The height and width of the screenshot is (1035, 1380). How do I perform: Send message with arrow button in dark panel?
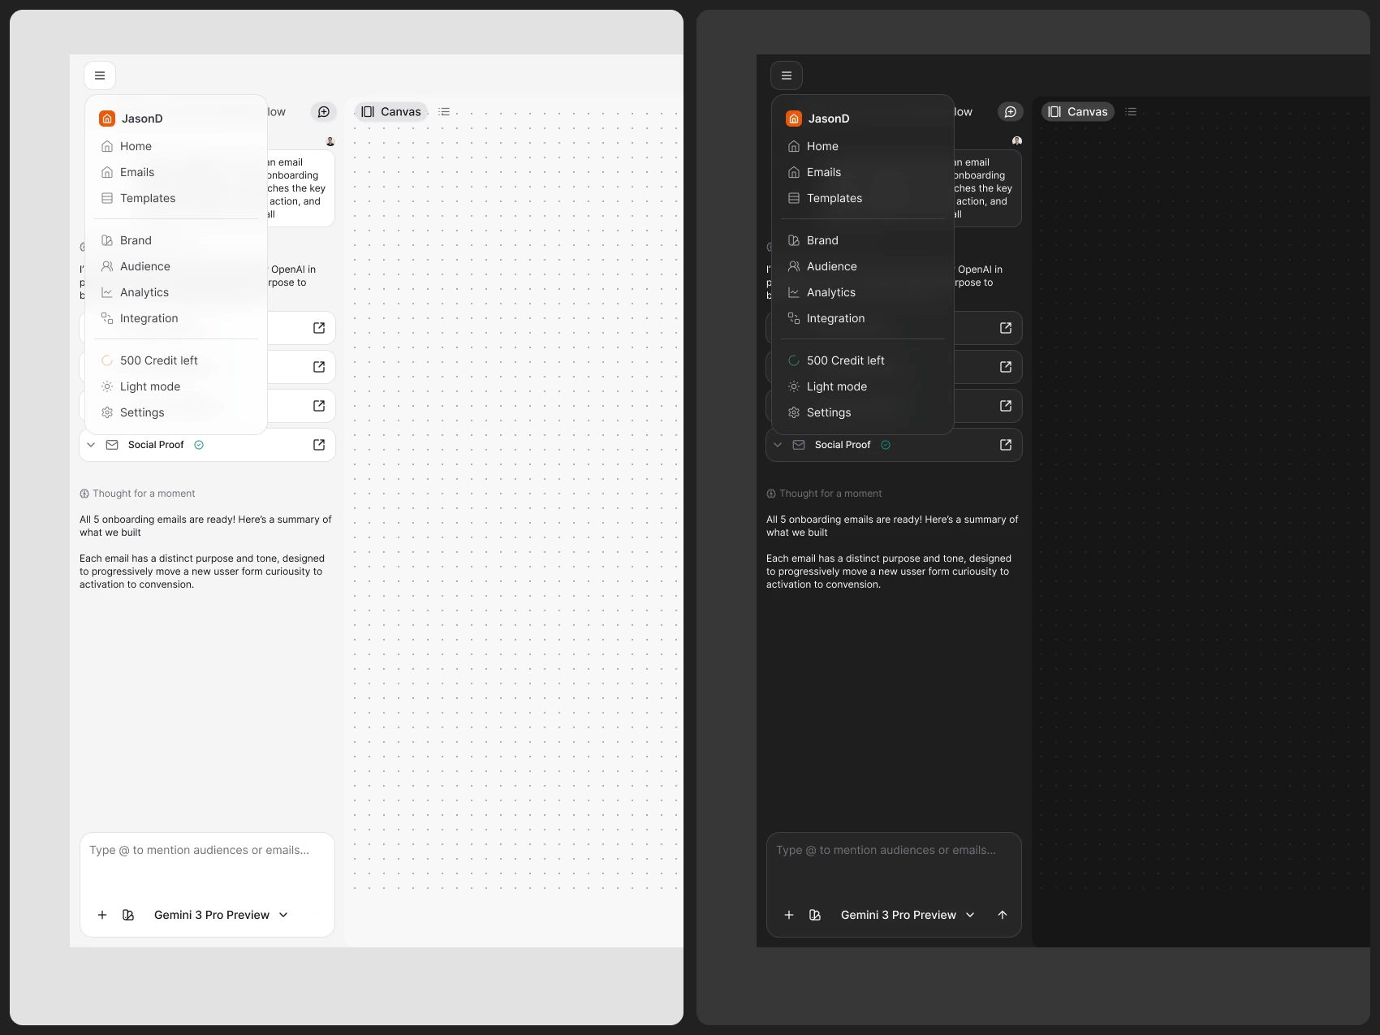1003,915
